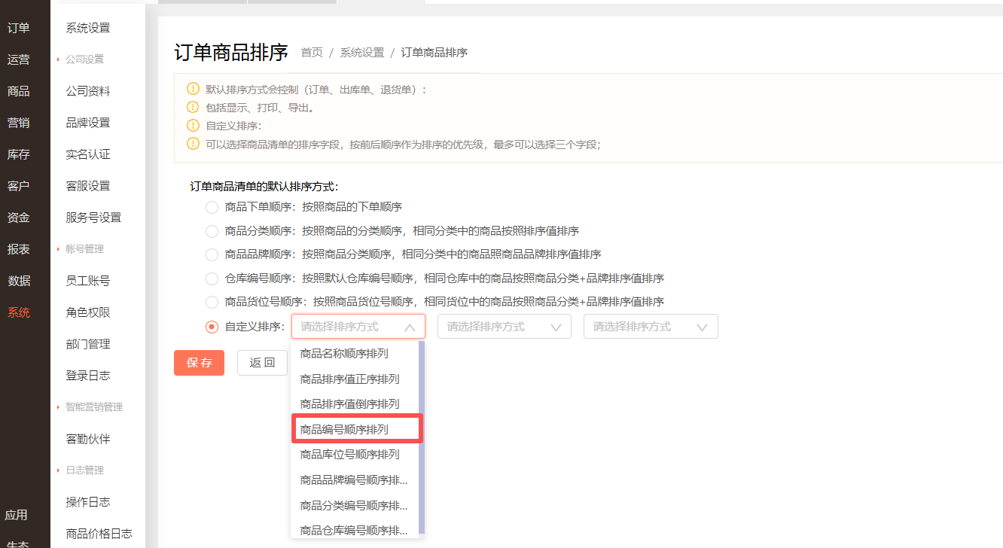The image size is (1003, 548).
Task: Go to 首页 via the breadcrumb
Action: [312, 53]
